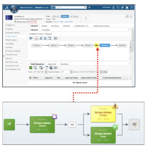Click the green checkmark icon in Tasks toolbar

pyautogui.click(x=31, y=68)
